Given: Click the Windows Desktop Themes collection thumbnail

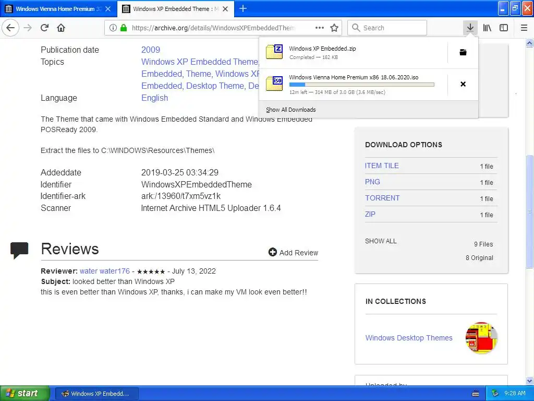Looking at the screenshot, I should click(481, 338).
